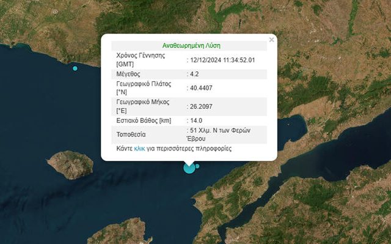This screenshot has height=244, width=391.
Task: Click the Χρόνος Γέννησης label
Action: pyautogui.click(x=141, y=60)
